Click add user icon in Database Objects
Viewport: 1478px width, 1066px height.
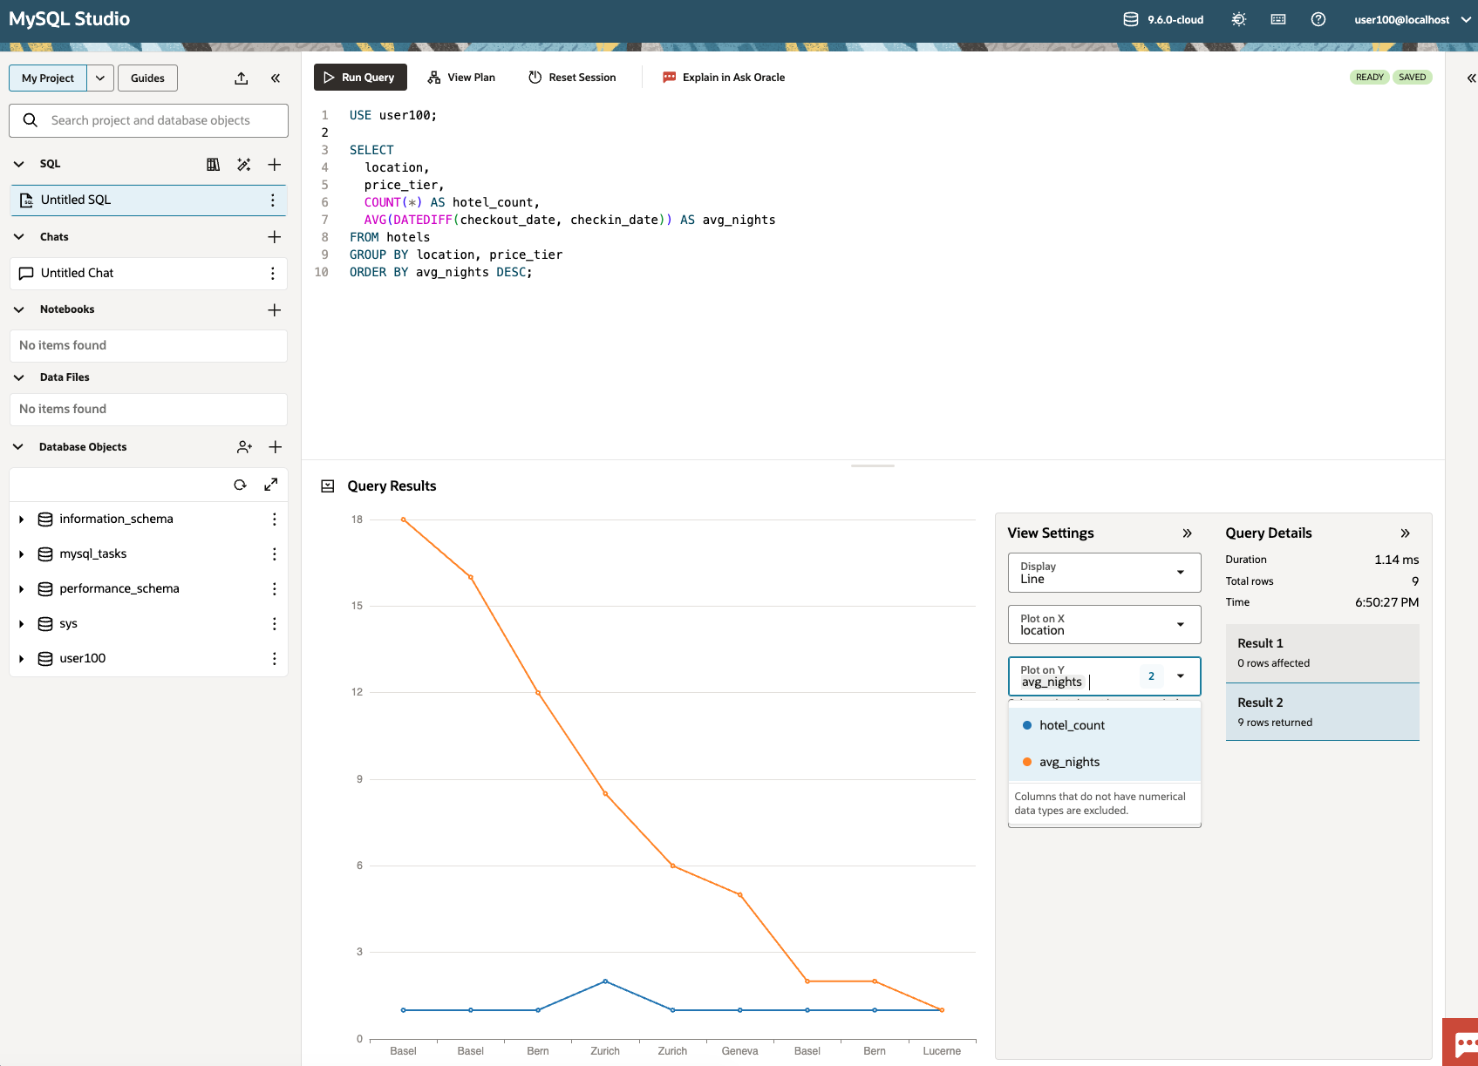244,447
